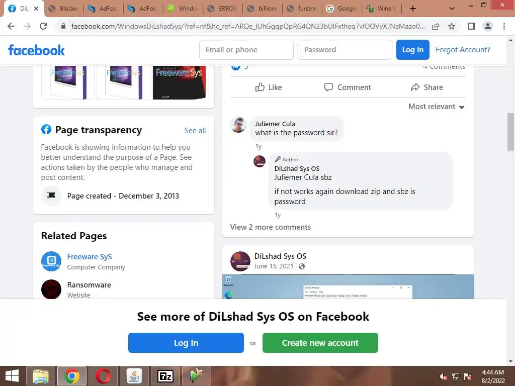Like the post with the thumbs-up button
The image size is (515, 386).
pyautogui.click(x=269, y=87)
